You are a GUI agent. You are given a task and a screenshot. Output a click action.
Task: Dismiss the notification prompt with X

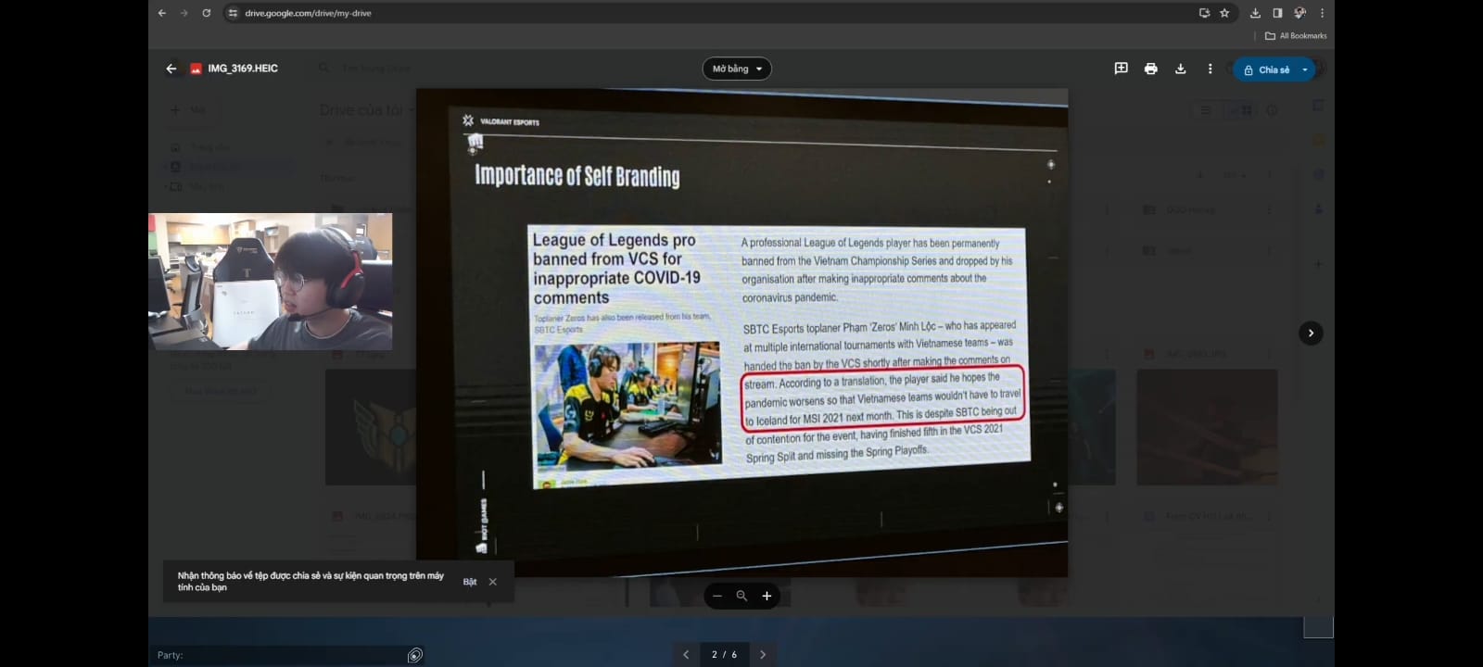(x=493, y=582)
